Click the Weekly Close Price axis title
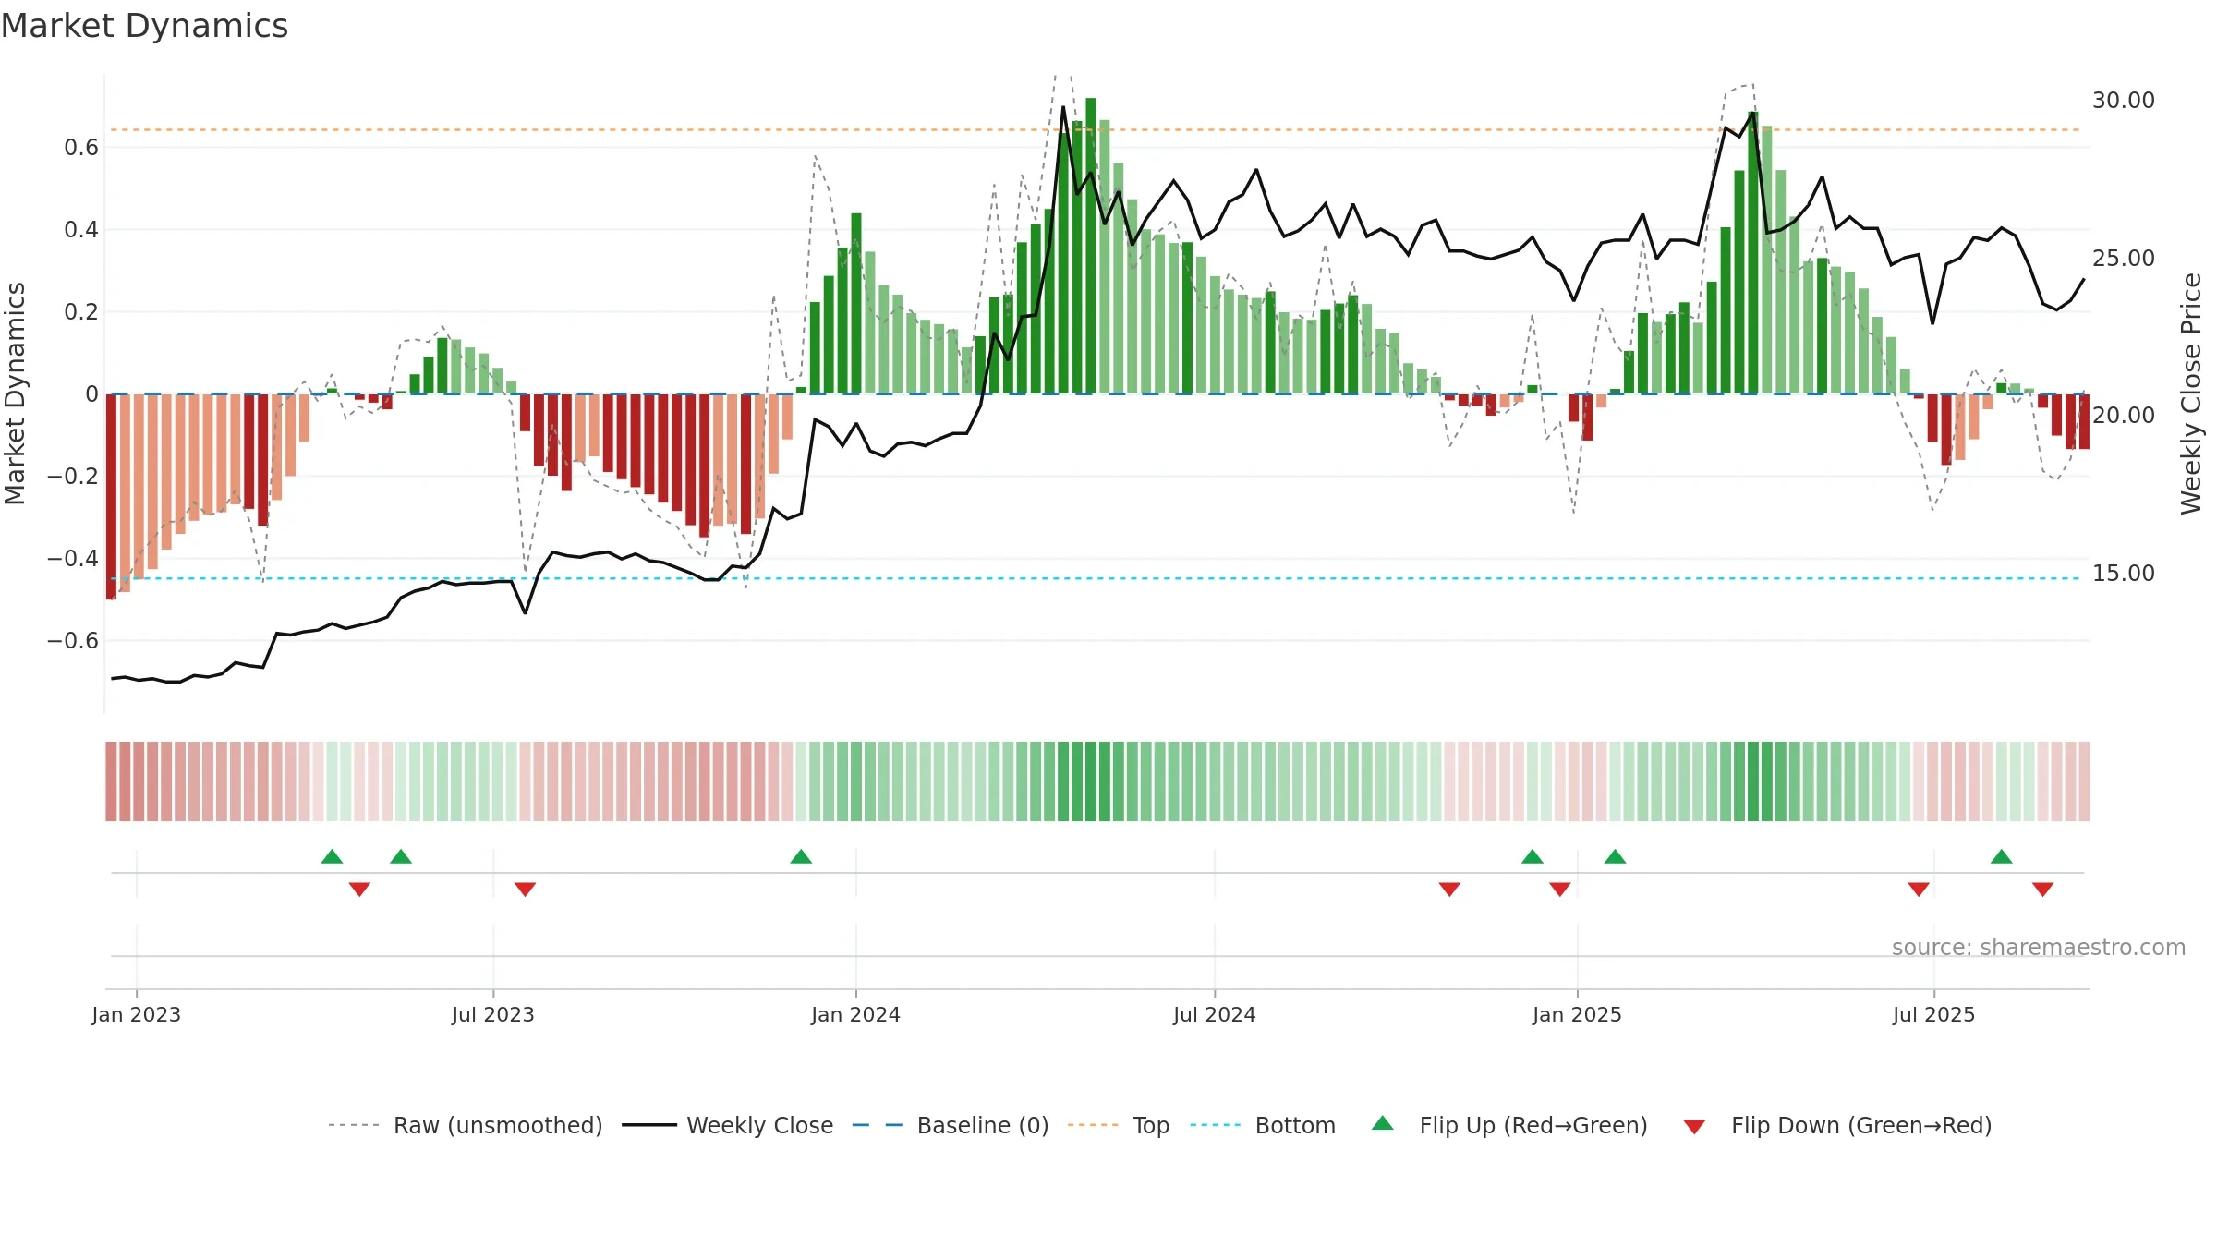The height and width of the screenshot is (1247, 2217). click(x=2191, y=393)
